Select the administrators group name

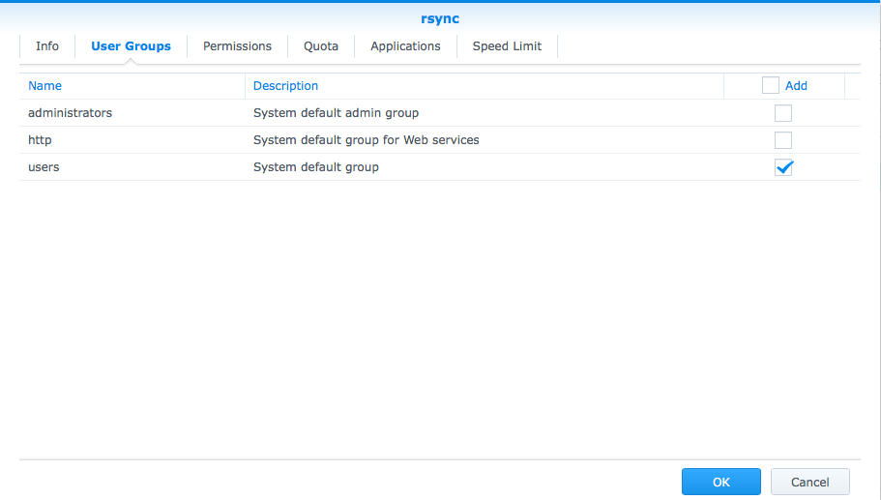click(71, 113)
